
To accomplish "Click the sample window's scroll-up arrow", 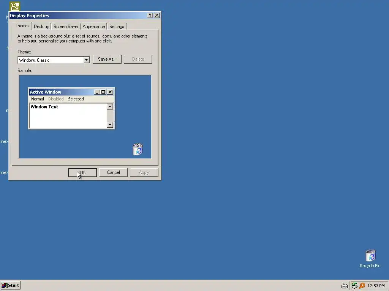I will pos(110,106).
